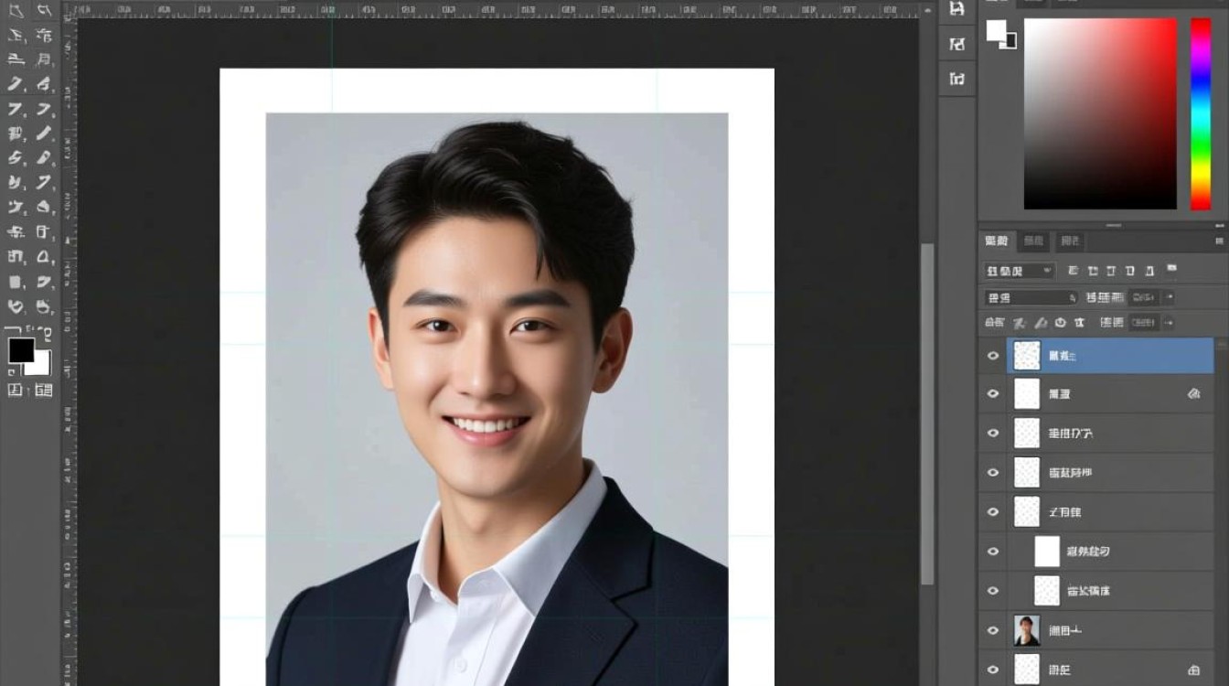
Task: Click the lock icon on the bottom layer
Action: pyautogui.click(x=1192, y=670)
